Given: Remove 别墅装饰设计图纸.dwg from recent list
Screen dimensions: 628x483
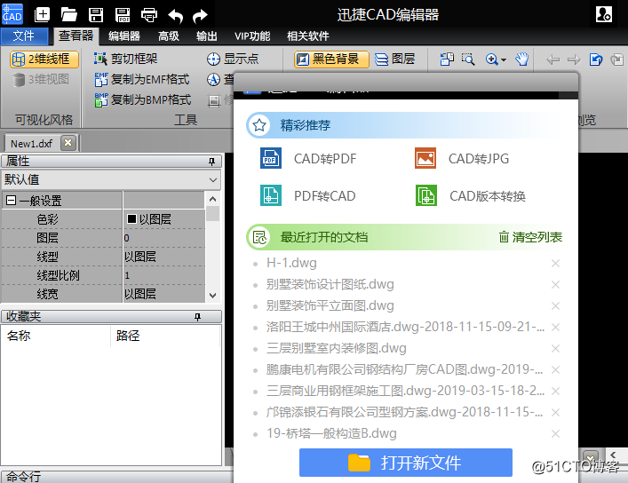Looking at the screenshot, I should (555, 284).
